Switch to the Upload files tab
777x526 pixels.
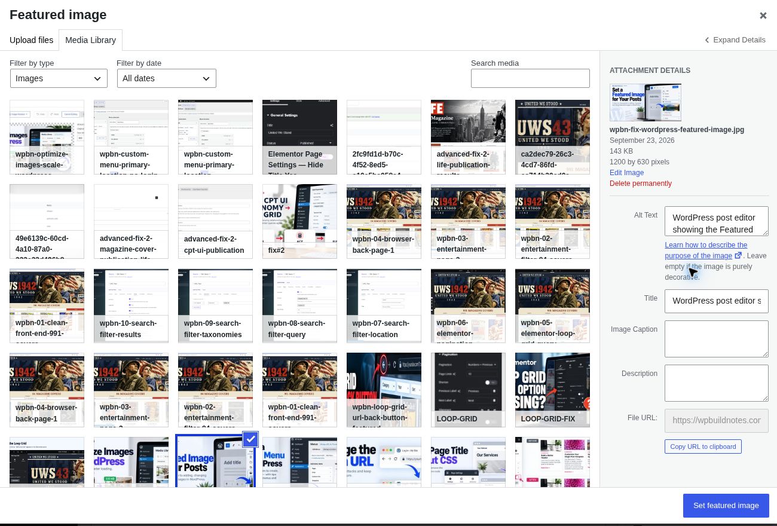point(31,40)
